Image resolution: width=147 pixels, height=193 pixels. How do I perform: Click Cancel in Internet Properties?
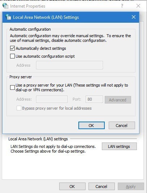(x=101, y=187)
